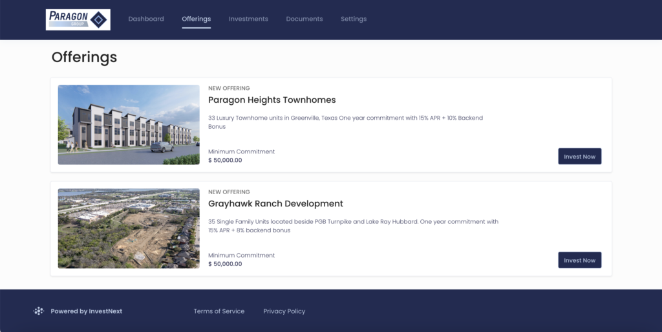
Task: Click the Paragon Group logo
Action: click(78, 19)
